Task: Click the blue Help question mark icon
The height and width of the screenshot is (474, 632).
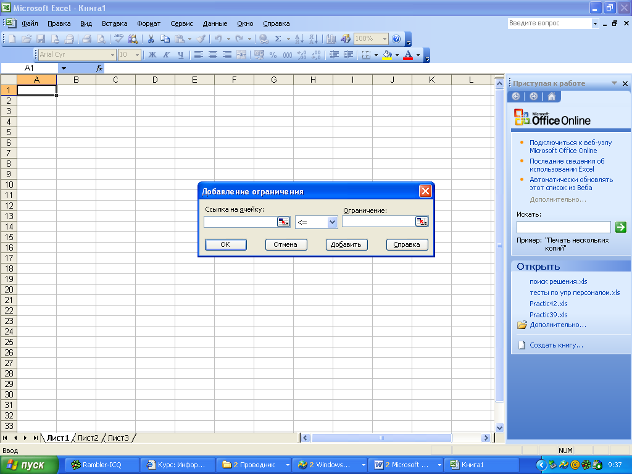Action: [396, 39]
